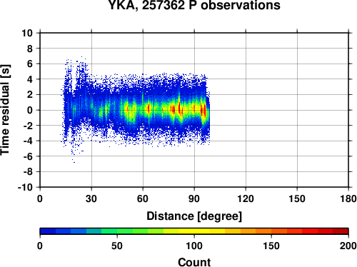Click the green segment of the colorbar
357x267 pixels.
[125, 231]
